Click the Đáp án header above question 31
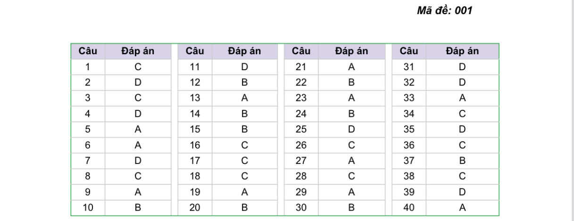 (462, 51)
